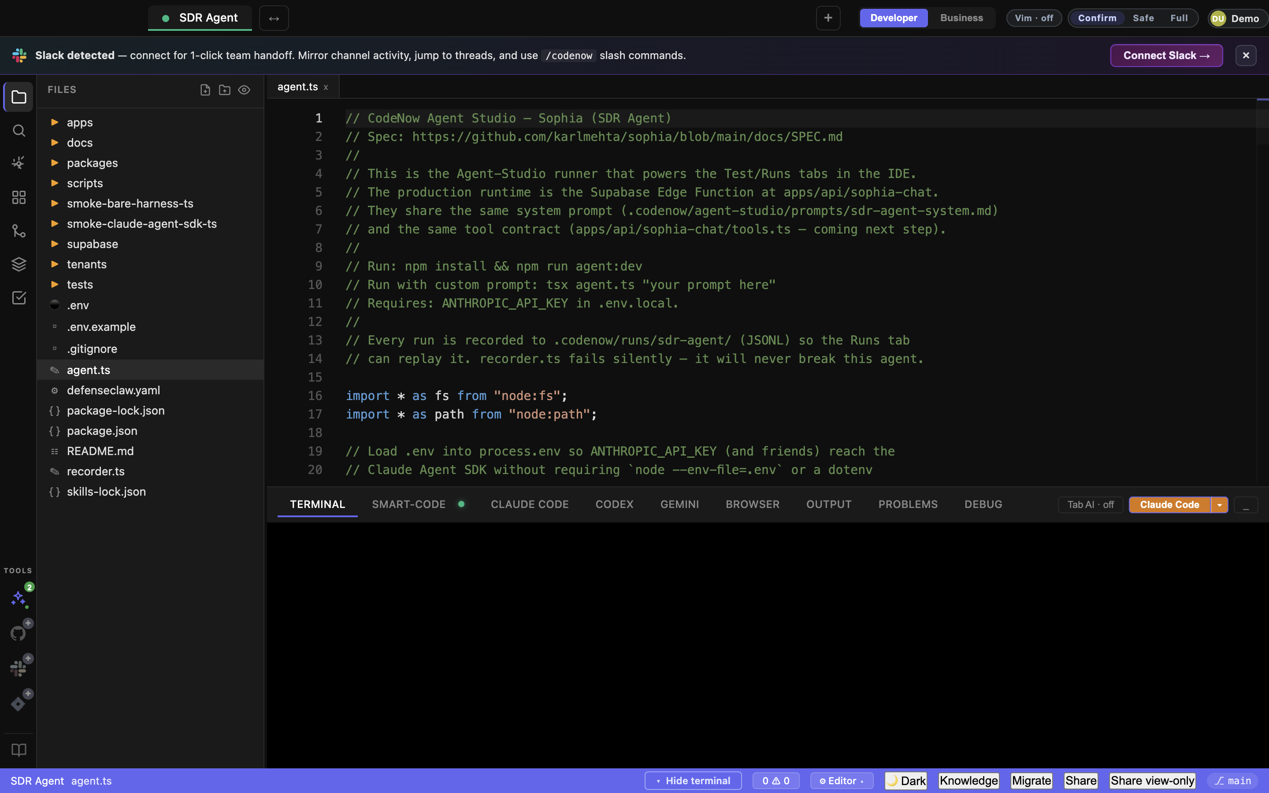Screen dimensions: 1269x793
Task: Click the Slack logo in banner
Action: coord(19,56)
